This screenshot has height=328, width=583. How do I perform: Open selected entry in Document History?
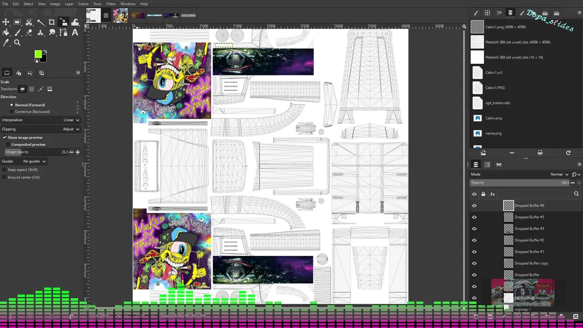(483, 153)
